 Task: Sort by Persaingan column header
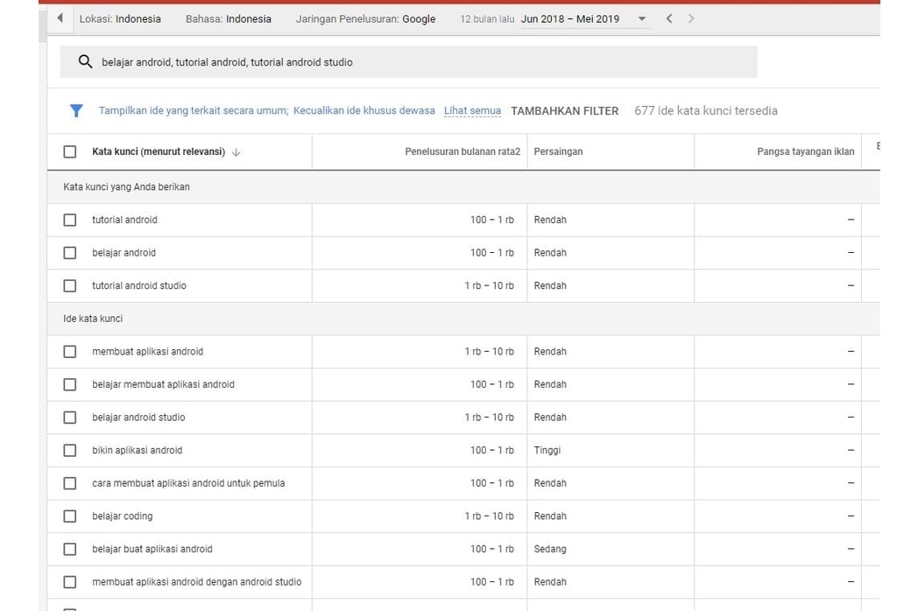(x=558, y=151)
